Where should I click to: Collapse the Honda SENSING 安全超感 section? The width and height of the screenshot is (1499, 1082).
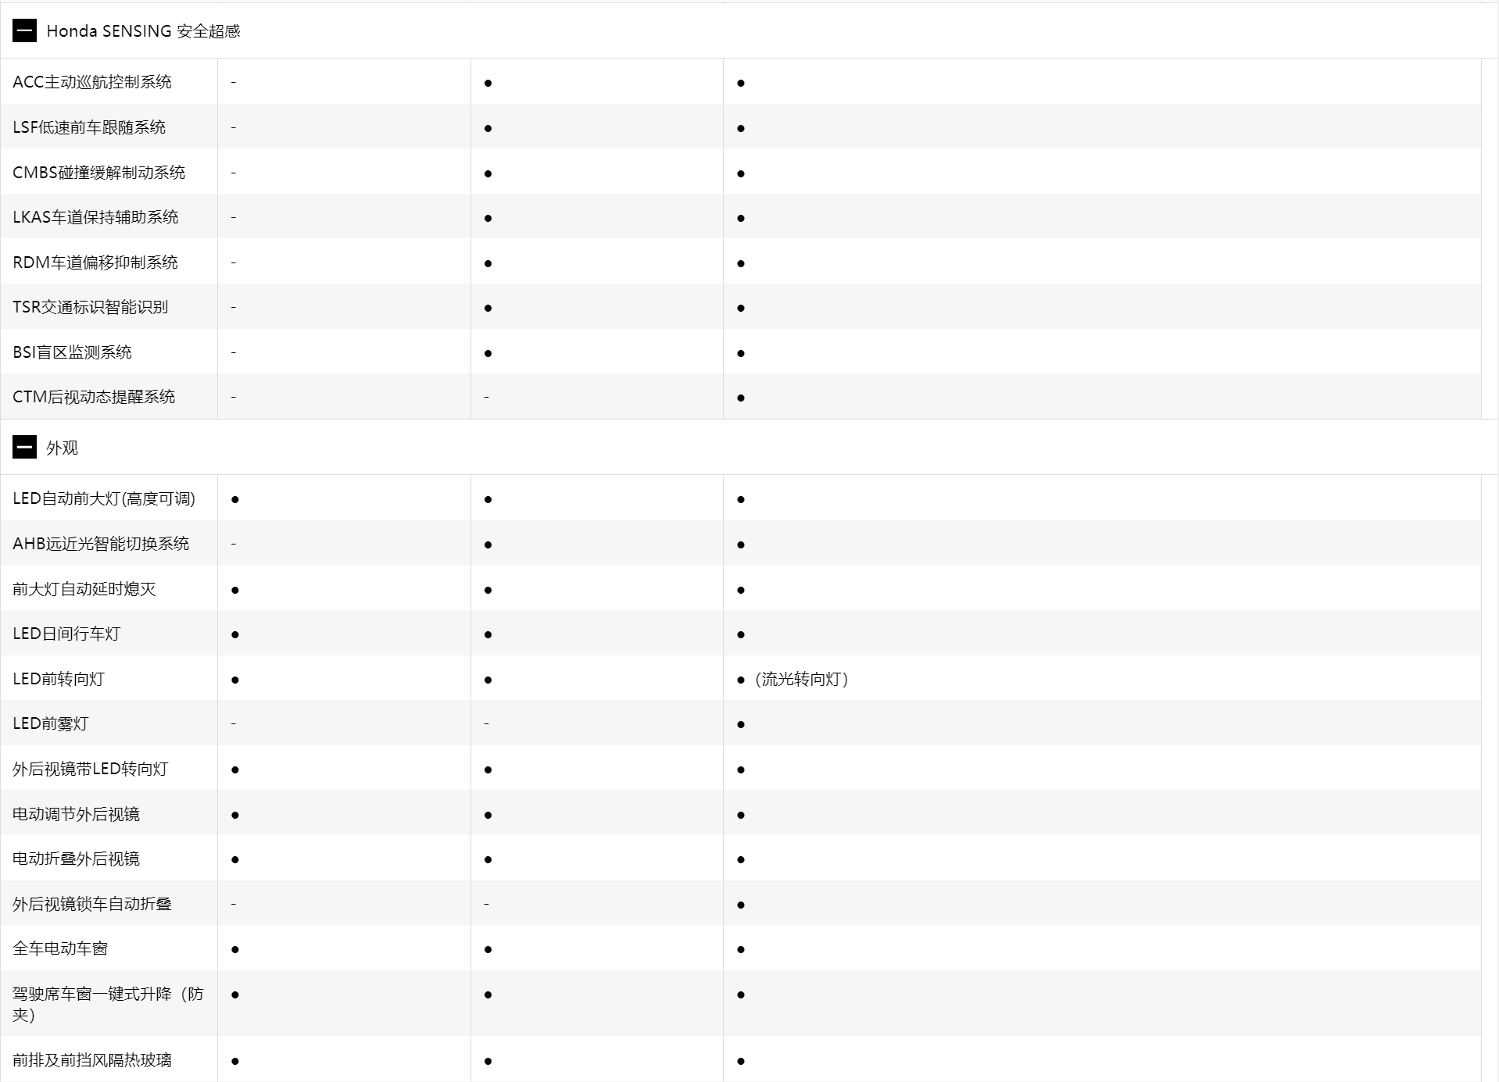[24, 31]
